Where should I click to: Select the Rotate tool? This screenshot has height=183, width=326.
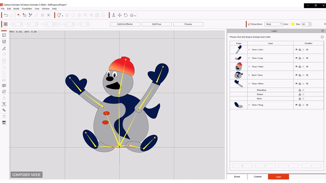pos(126,15)
